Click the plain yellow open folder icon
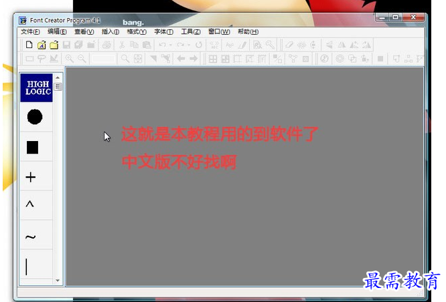Image resolution: width=446 pixels, height=302 pixels. pyautogui.click(x=54, y=45)
